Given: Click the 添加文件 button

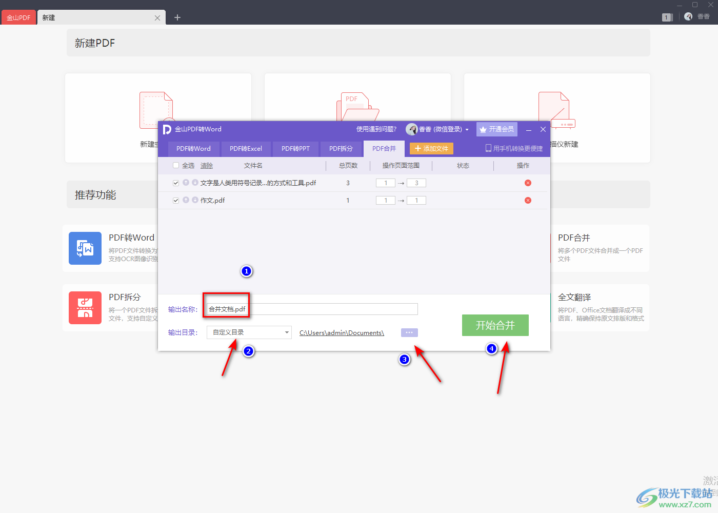Looking at the screenshot, I should tap(431, 149).
